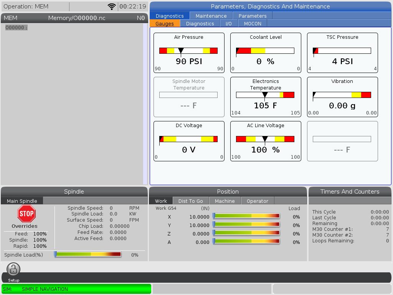The width and height of the screenshot is (393, 295).
Task: Switch to the Parameters tab
Action: [x=252, y=16]
